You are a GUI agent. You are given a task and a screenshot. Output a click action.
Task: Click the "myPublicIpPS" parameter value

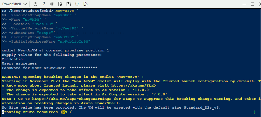(x=74, y=41)
